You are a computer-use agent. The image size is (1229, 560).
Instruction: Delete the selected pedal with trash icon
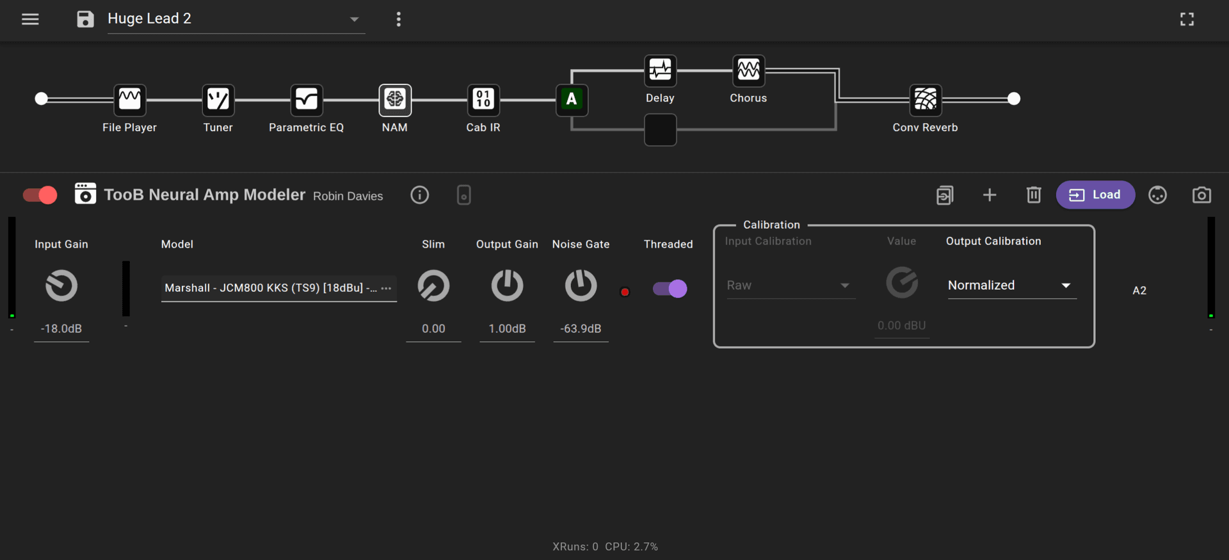click(x=1034, y=195)
